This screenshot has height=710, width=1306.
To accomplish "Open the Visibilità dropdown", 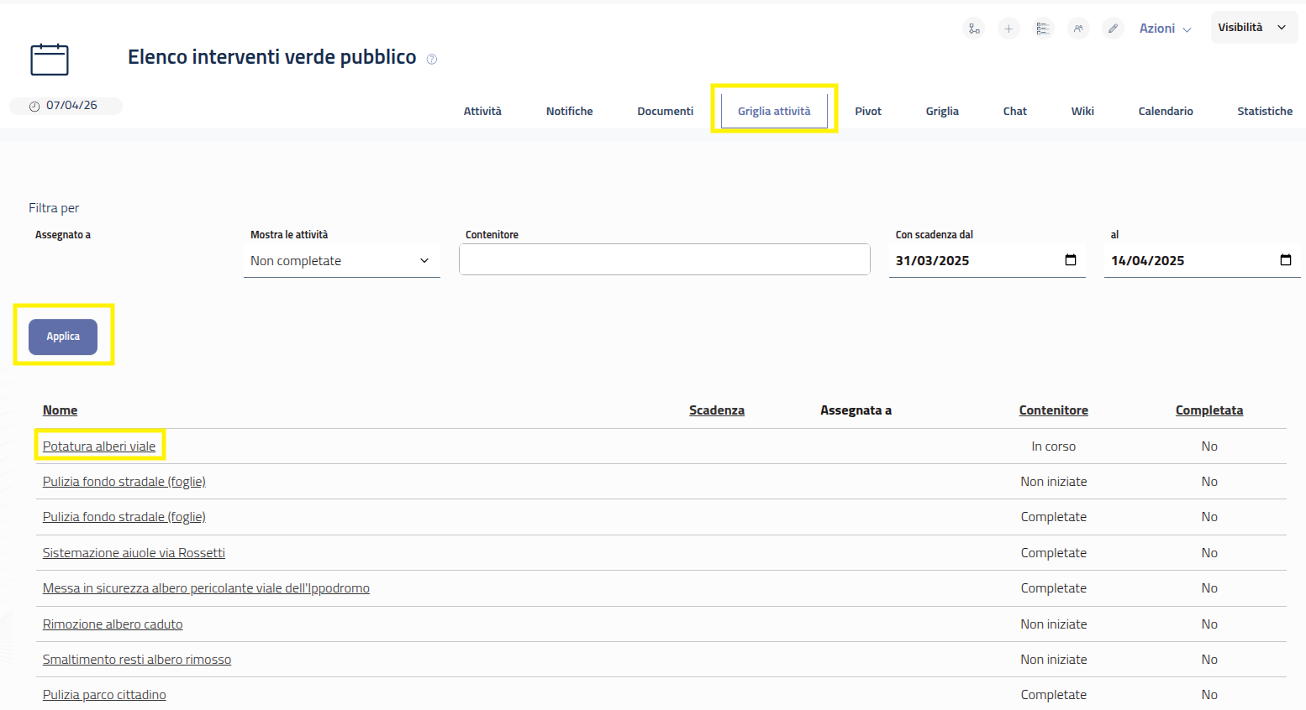I will [1253, 28].
